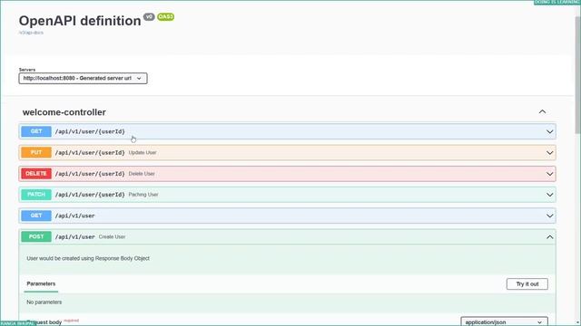The height and width of the screenshot is (326, 581).
Task: Click the PUT method badge
Action: tap(36, 152)
